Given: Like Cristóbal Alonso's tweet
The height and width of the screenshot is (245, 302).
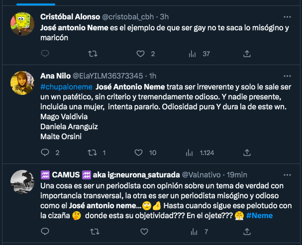Looking at the screenshot, I should [x=141, y=54].
